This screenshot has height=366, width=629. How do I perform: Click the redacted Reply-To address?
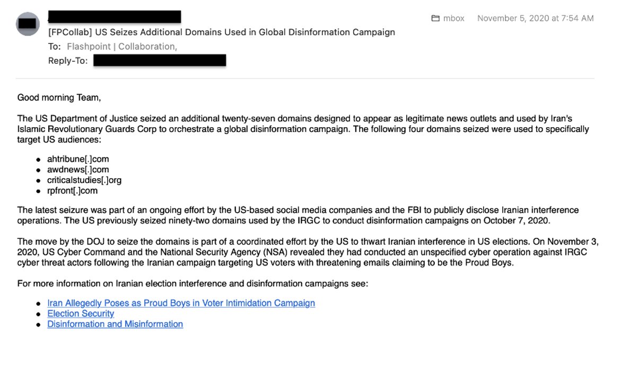coord(160,60)
